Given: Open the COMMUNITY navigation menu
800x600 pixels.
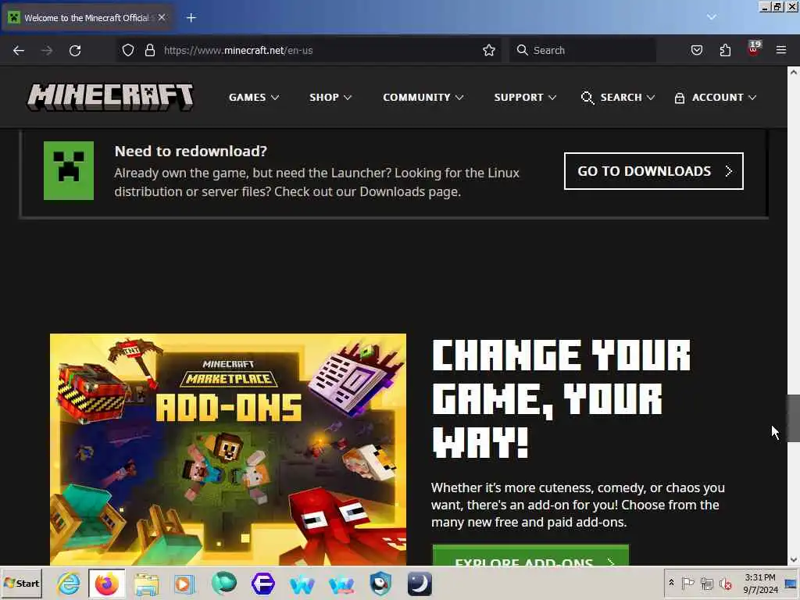Looking at the screenshot, I should pos(423,98).
